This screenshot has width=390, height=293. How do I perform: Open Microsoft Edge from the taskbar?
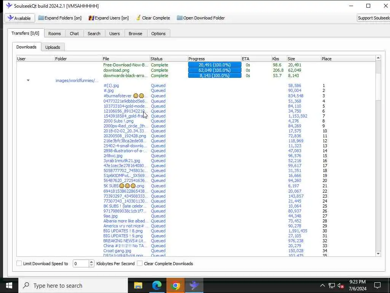point(157,285)
